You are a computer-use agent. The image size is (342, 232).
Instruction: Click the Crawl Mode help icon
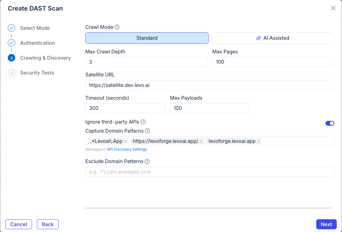[x=117, y=27]
